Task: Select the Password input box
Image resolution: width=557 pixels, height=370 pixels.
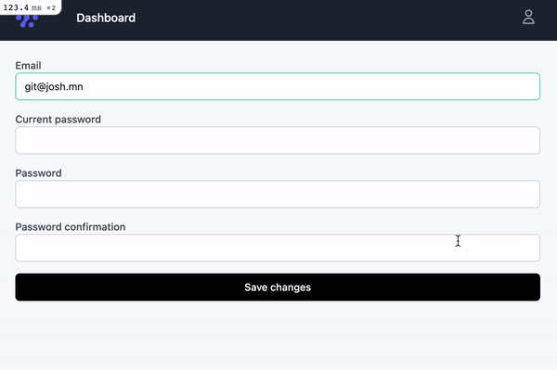Action: [278, 194]
